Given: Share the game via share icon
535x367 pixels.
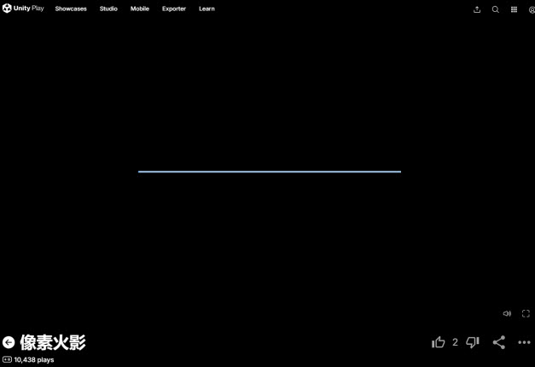Looking at the screenshot, I should click(499, 342).
